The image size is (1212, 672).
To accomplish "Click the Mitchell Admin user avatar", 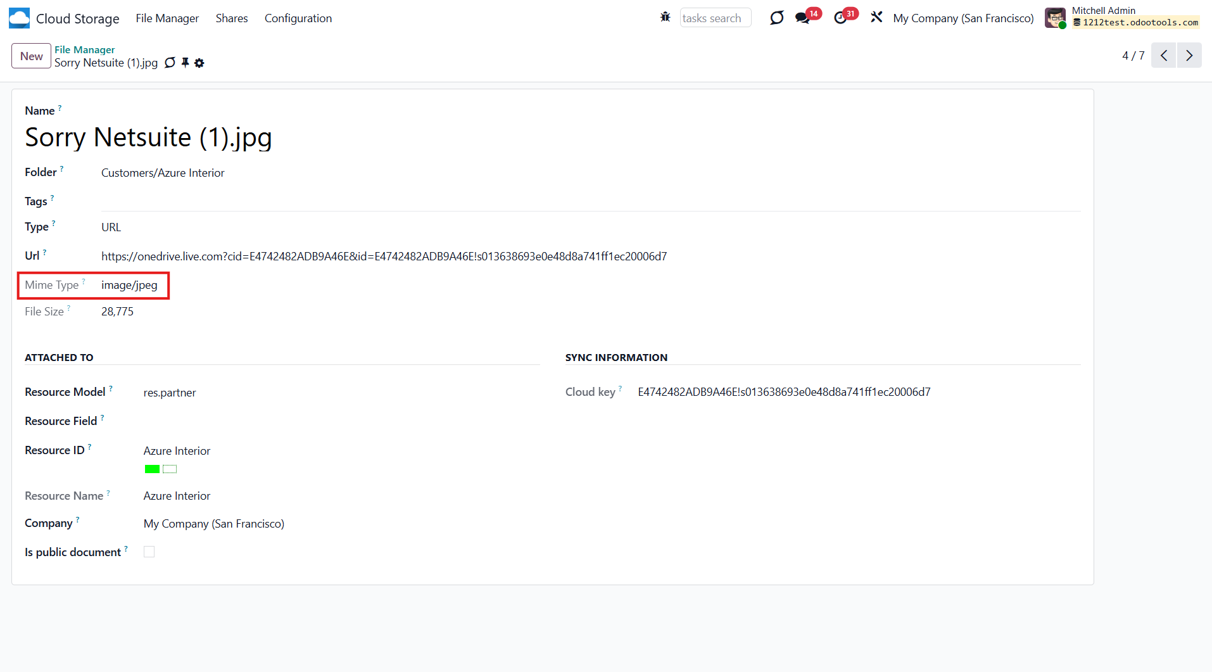I will [x=1055, y=18].
